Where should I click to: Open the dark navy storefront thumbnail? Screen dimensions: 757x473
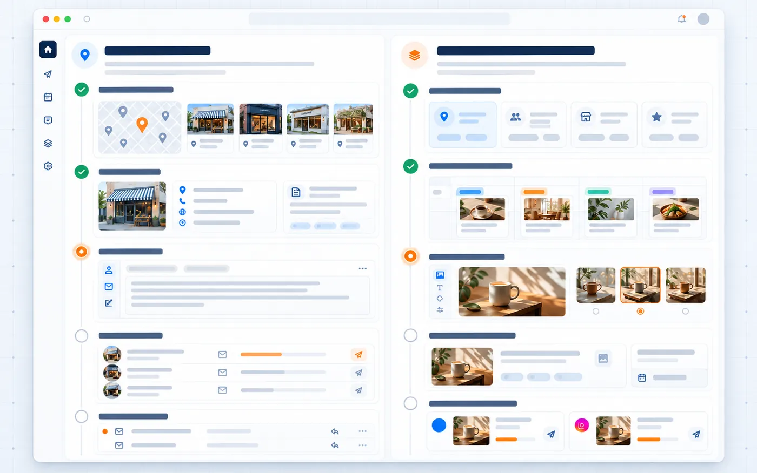[261, 119]
